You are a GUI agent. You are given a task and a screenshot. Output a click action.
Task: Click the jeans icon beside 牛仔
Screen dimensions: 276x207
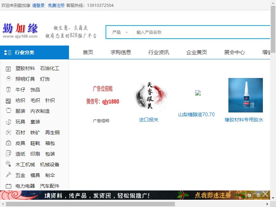[x=8, y=90]
